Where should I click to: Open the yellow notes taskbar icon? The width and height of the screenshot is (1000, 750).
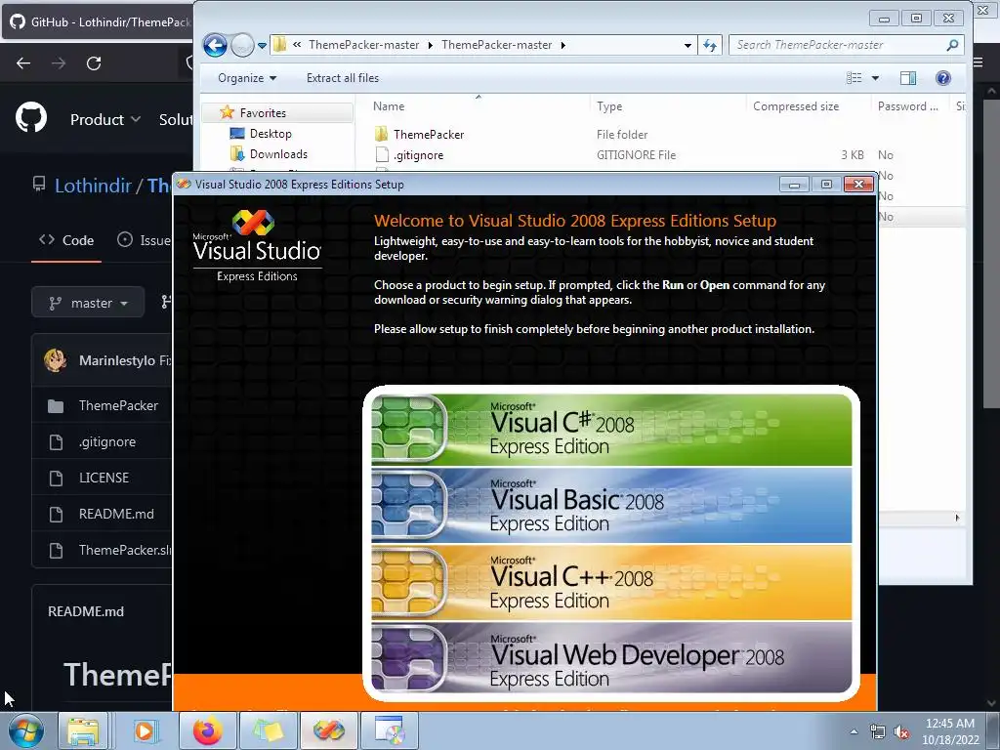click(x=268, y=730)
